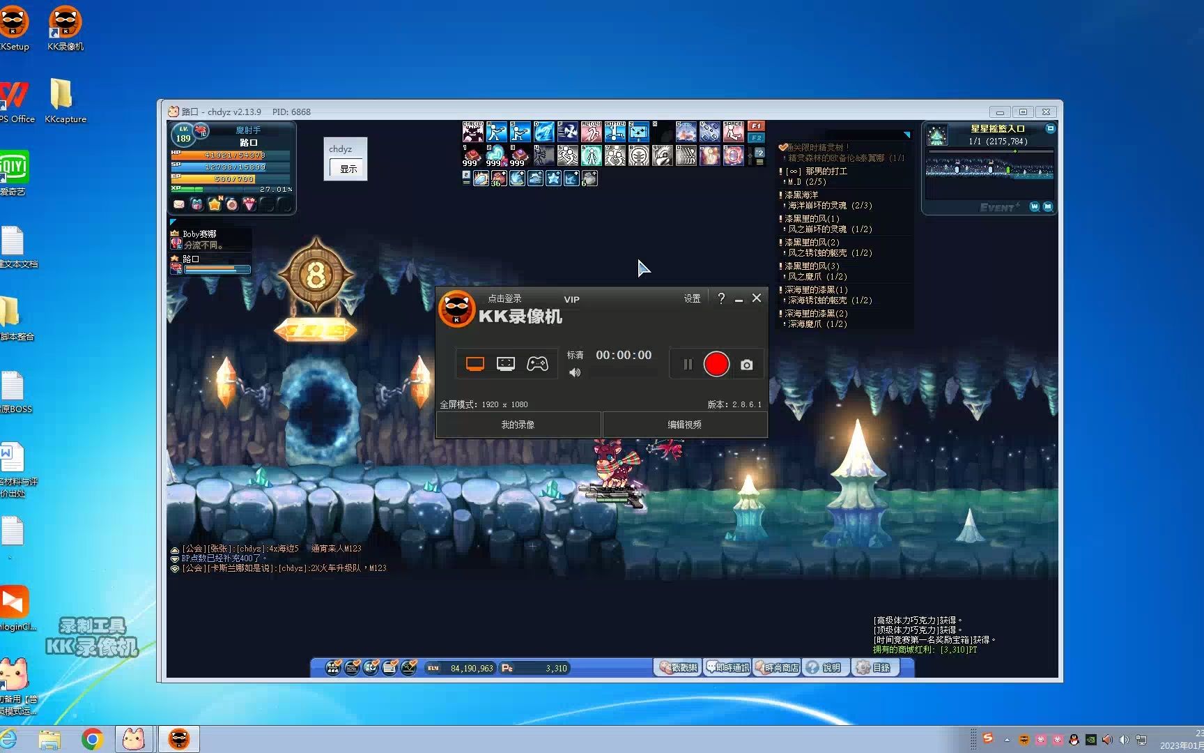The image size is (1204, 753).
Task: Start recording with the red record button
Action: point(716,364)
